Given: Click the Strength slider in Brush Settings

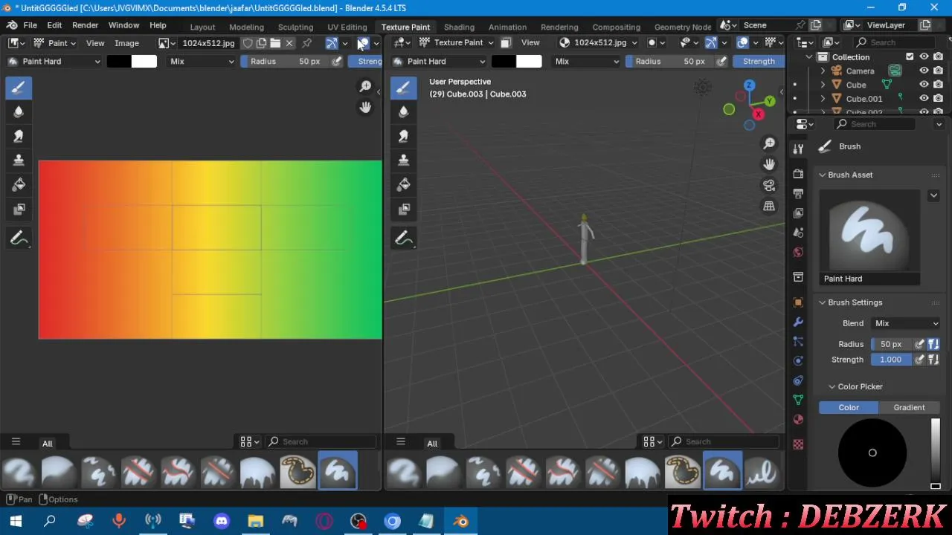Looking at the screenshot, I should [890, 360].
